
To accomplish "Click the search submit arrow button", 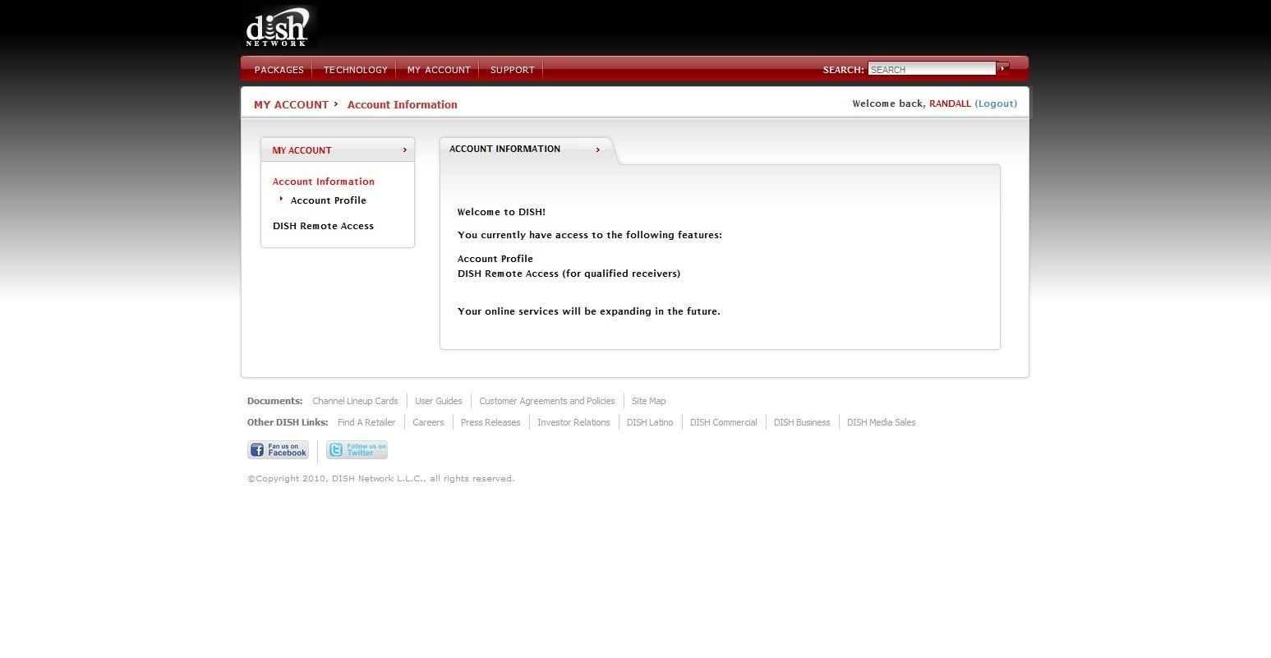I will [x=1002, y=68].
